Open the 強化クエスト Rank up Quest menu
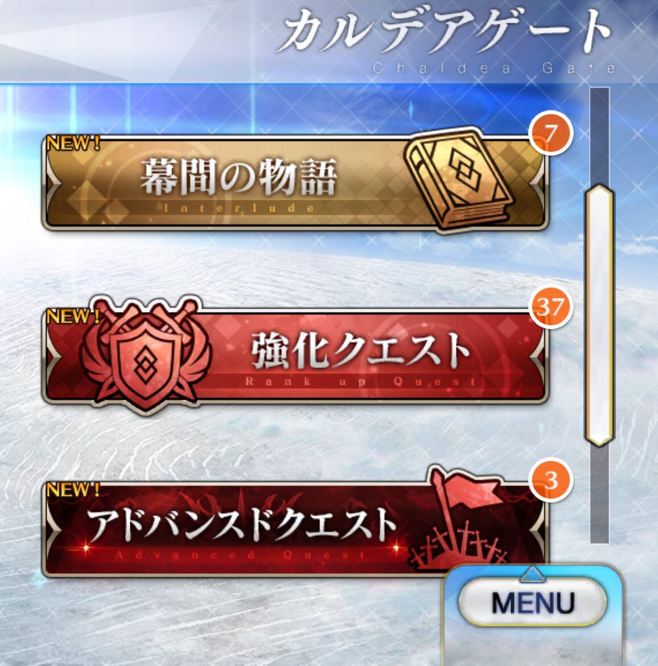The height and width of the screenshot is (666, 658). tap(295, 356)
